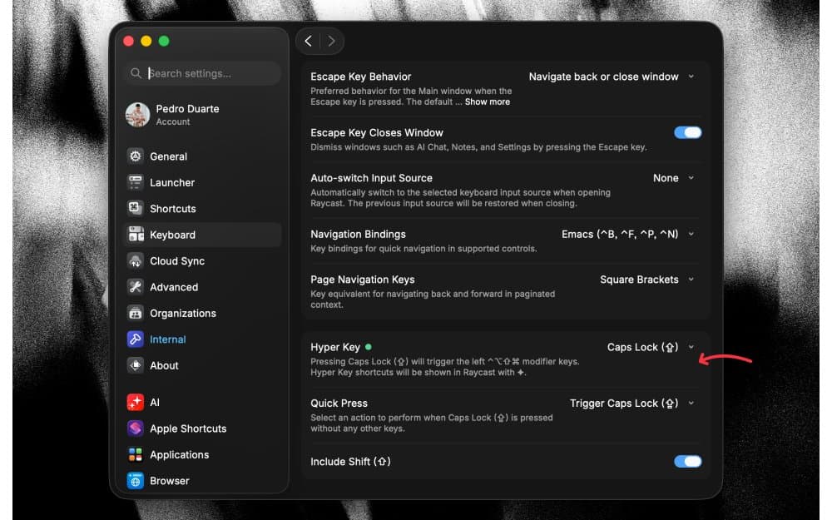Click the Launcher sidebar icon

coord(136,182)
